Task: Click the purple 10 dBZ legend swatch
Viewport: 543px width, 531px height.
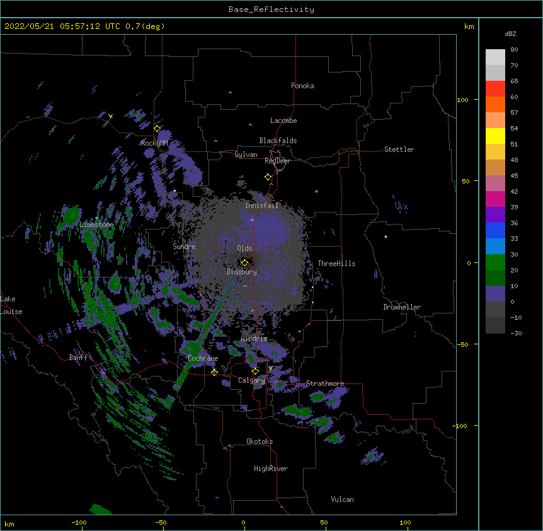Action: (x=495, y=294)
